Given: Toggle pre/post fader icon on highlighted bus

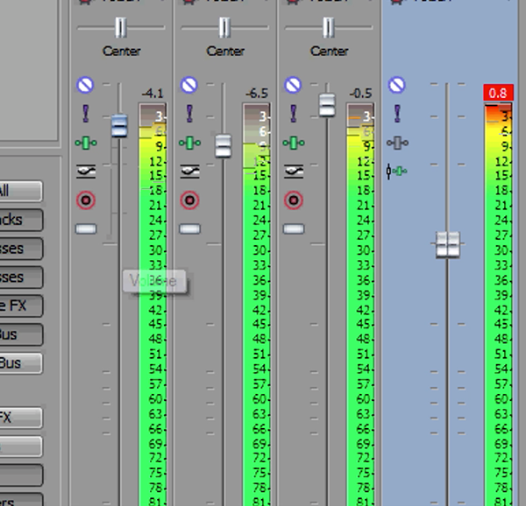Looking at the screenshot, I should pyautogui.click(x=397, y=172).
